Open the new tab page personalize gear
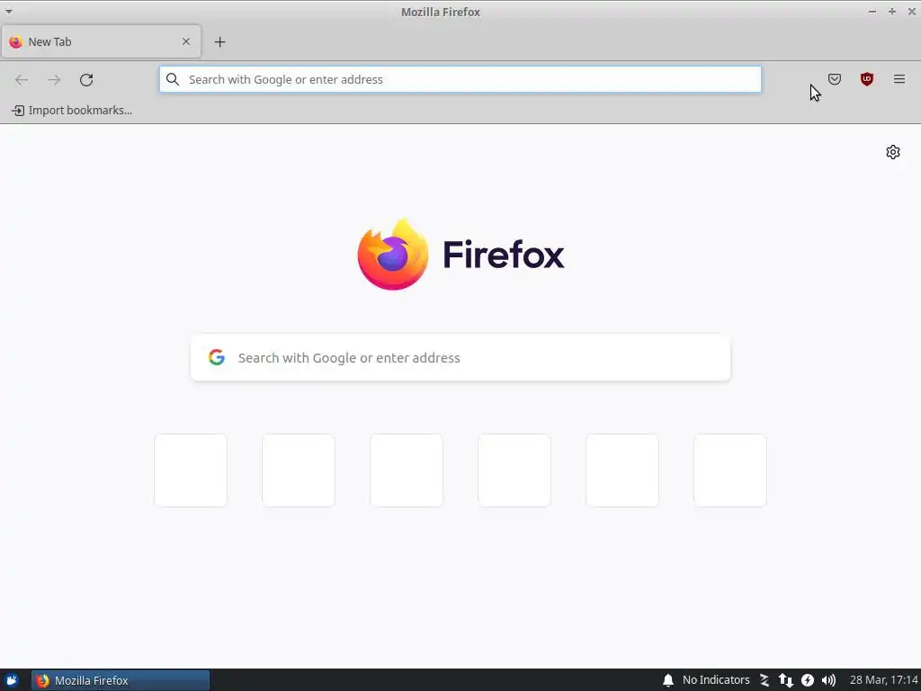 pos(893,152)
